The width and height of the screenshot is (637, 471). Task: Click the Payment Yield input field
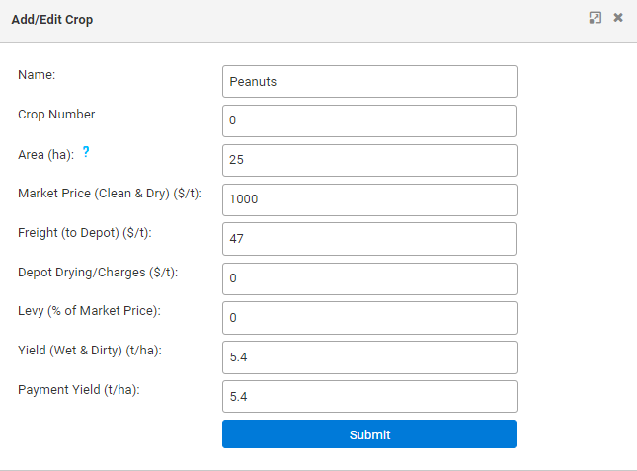pyautogui.click(x=369, y=397)
